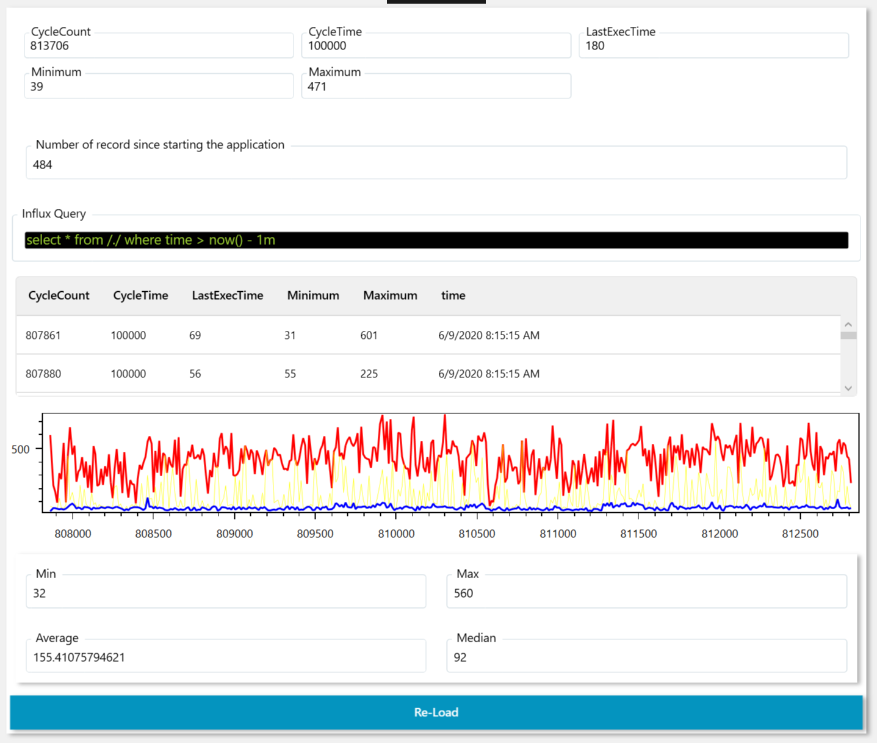The image size is (877, 743).
Task: Click the Maximum value 225 in table
Action: click(369, 374)
